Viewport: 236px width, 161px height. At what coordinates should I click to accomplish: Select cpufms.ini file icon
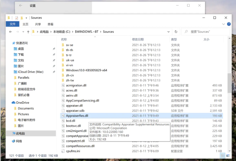[x=63, y=151]
